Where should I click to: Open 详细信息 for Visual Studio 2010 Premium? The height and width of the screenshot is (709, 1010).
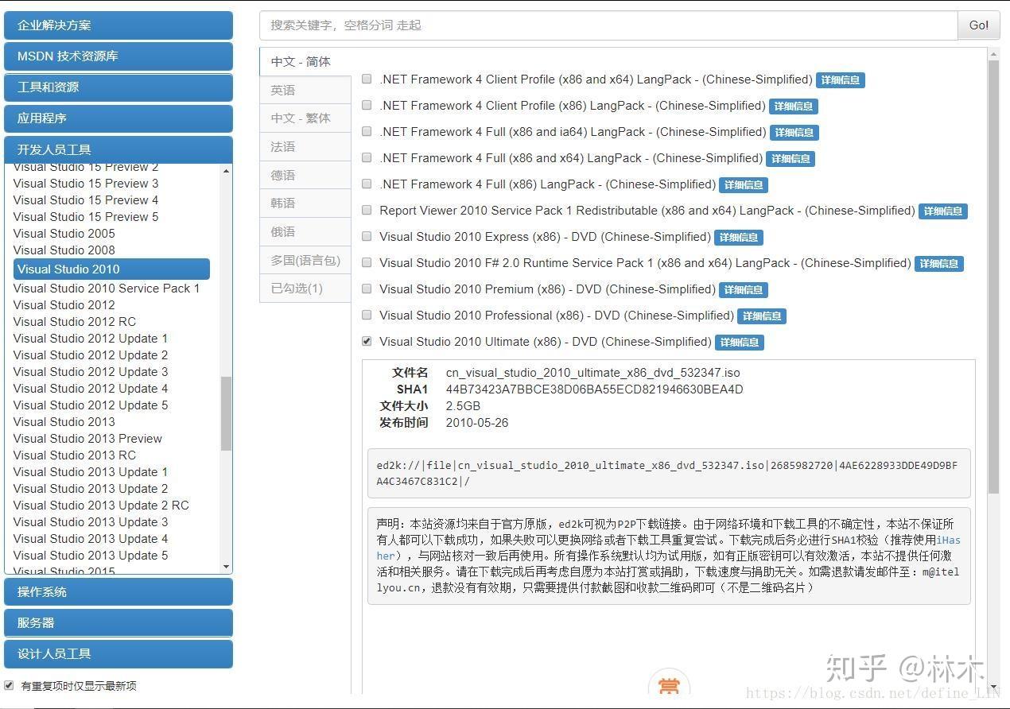tap(743, 289)
